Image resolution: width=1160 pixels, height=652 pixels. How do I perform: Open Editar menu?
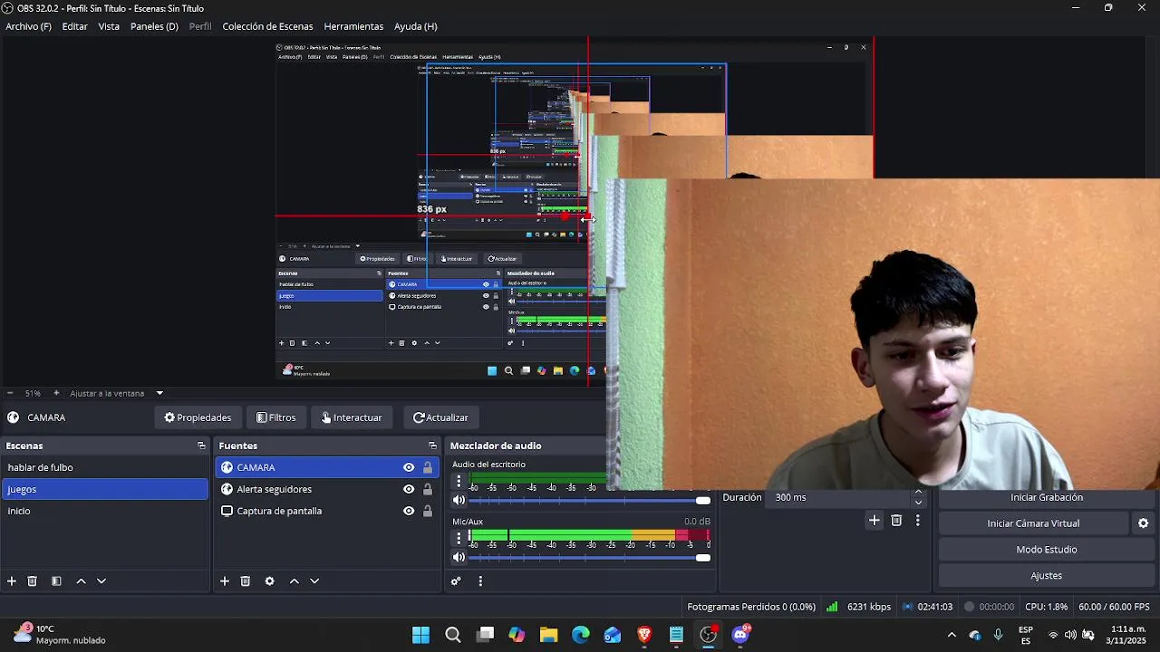click(x=75, y=26)
